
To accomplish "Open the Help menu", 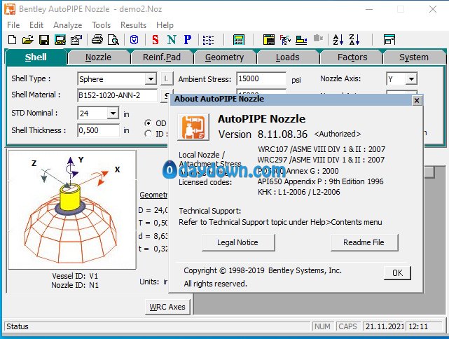I will (x=165, y=25).
